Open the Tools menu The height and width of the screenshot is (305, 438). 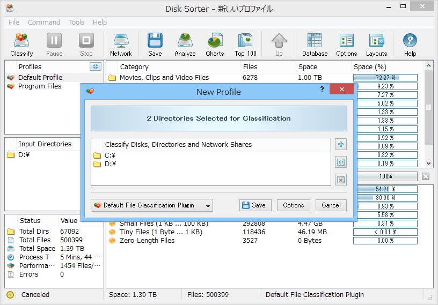click(x=77, y=23)
